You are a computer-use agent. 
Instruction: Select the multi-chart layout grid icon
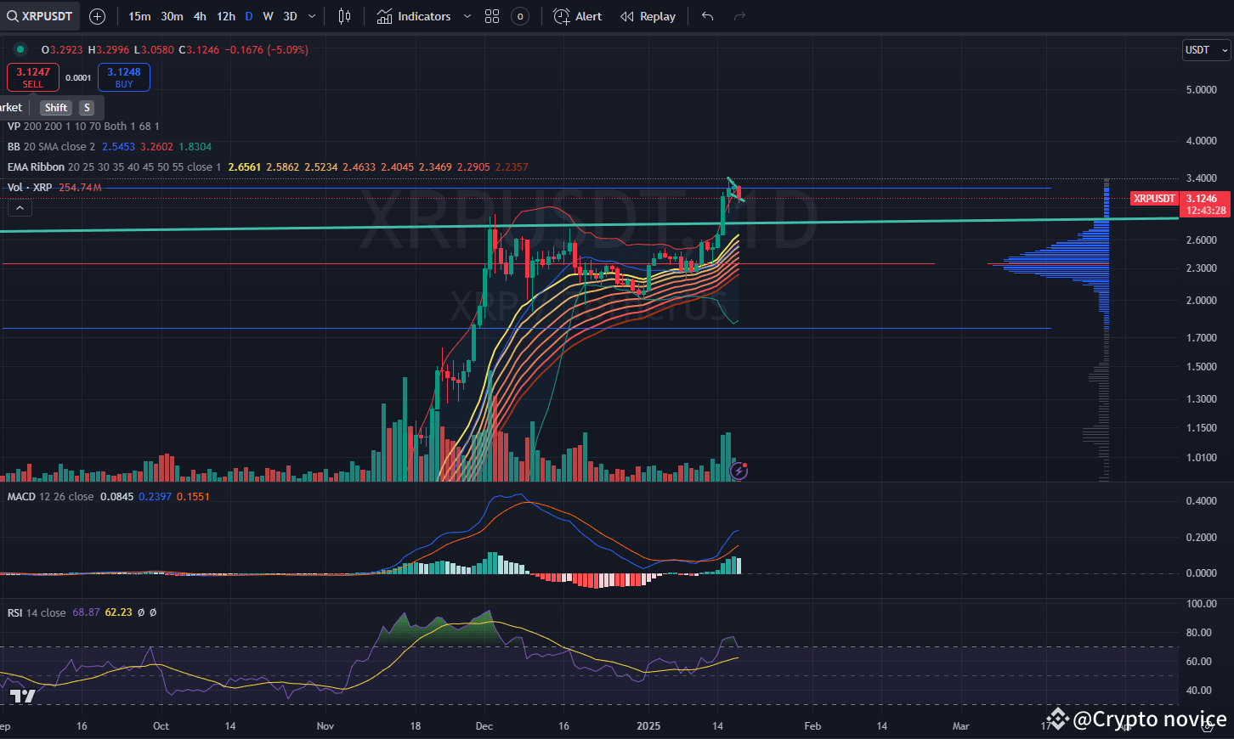(x=491, y=15)
